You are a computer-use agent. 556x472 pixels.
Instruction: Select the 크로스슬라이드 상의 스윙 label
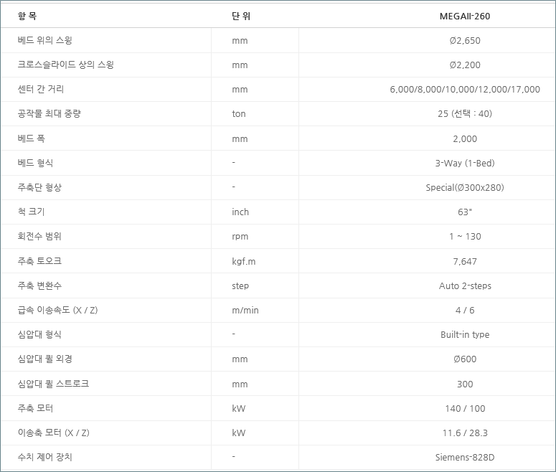(66, 65)
